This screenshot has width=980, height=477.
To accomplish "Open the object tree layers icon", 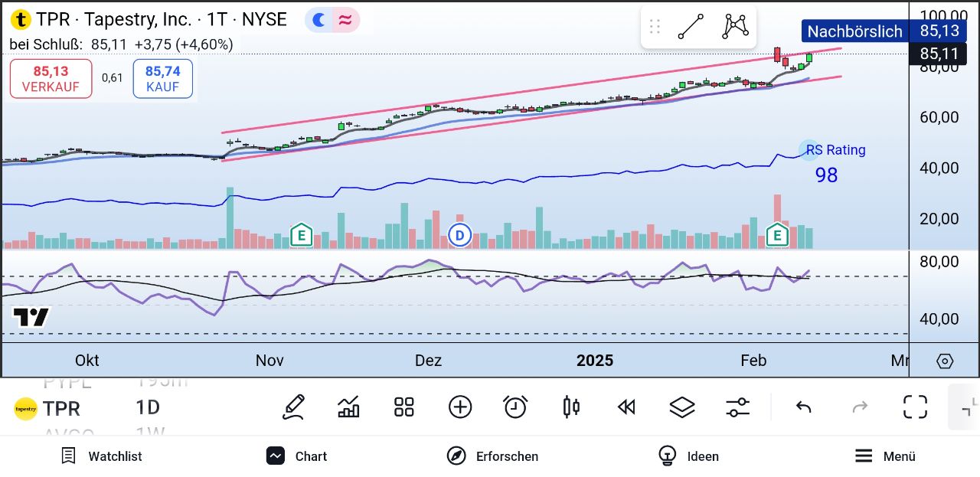I will click(682, 407).
